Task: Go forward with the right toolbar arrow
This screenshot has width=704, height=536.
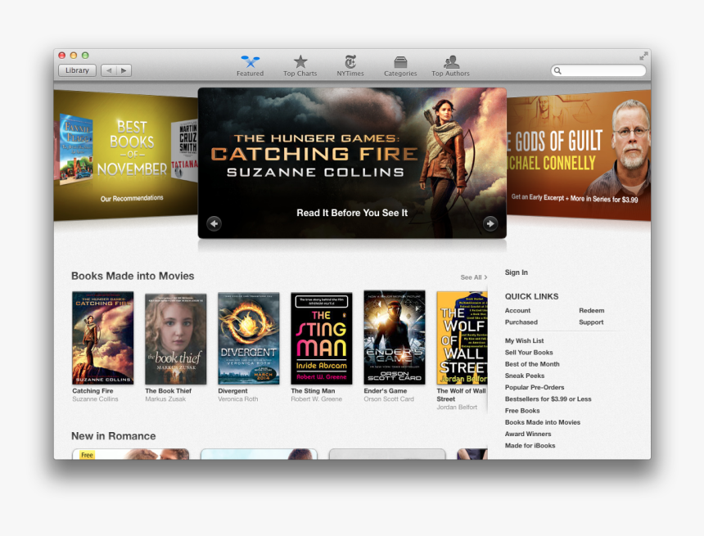Action: (124, 70)
